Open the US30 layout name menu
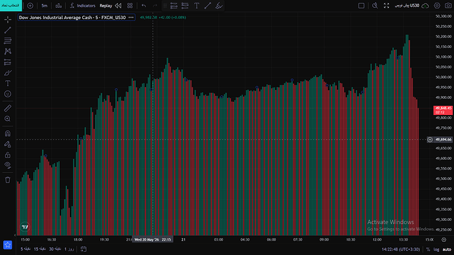Image resolution: width=454 pixels, height=255 pixels. coord(407,5)
